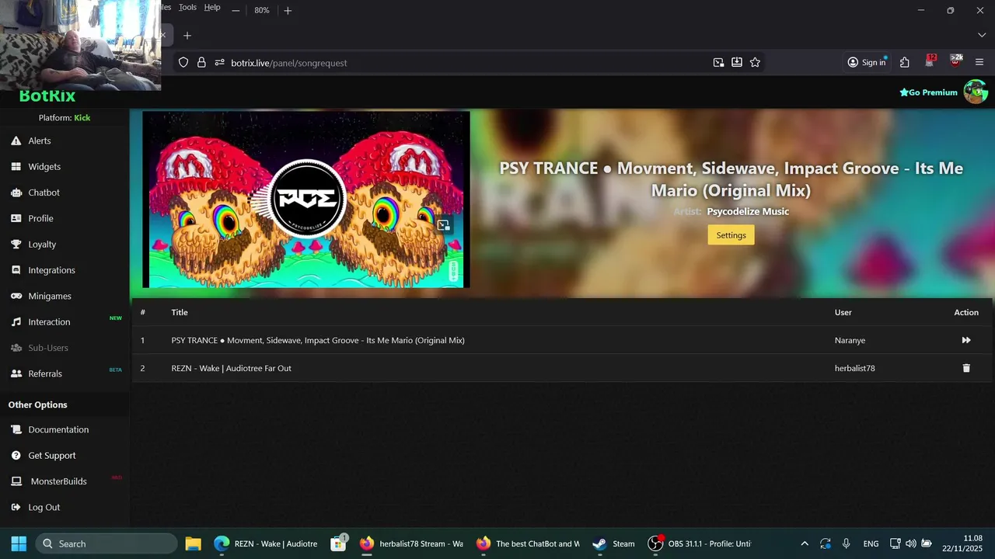Switch to the Steam taskbar window
This screenshot has height=559, width=995.
coord(613,543)
